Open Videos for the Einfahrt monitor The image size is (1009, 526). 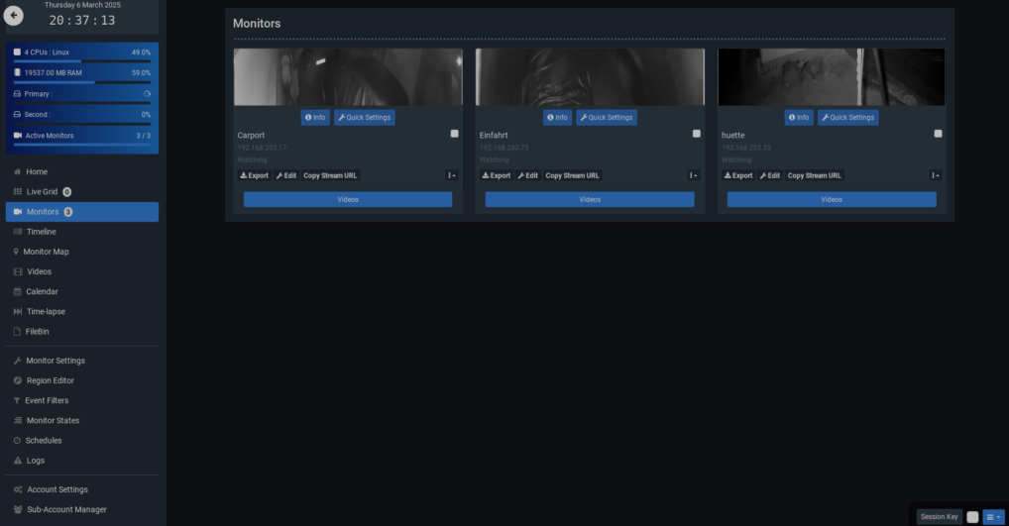pyautogui.click(x=590, y=199)
